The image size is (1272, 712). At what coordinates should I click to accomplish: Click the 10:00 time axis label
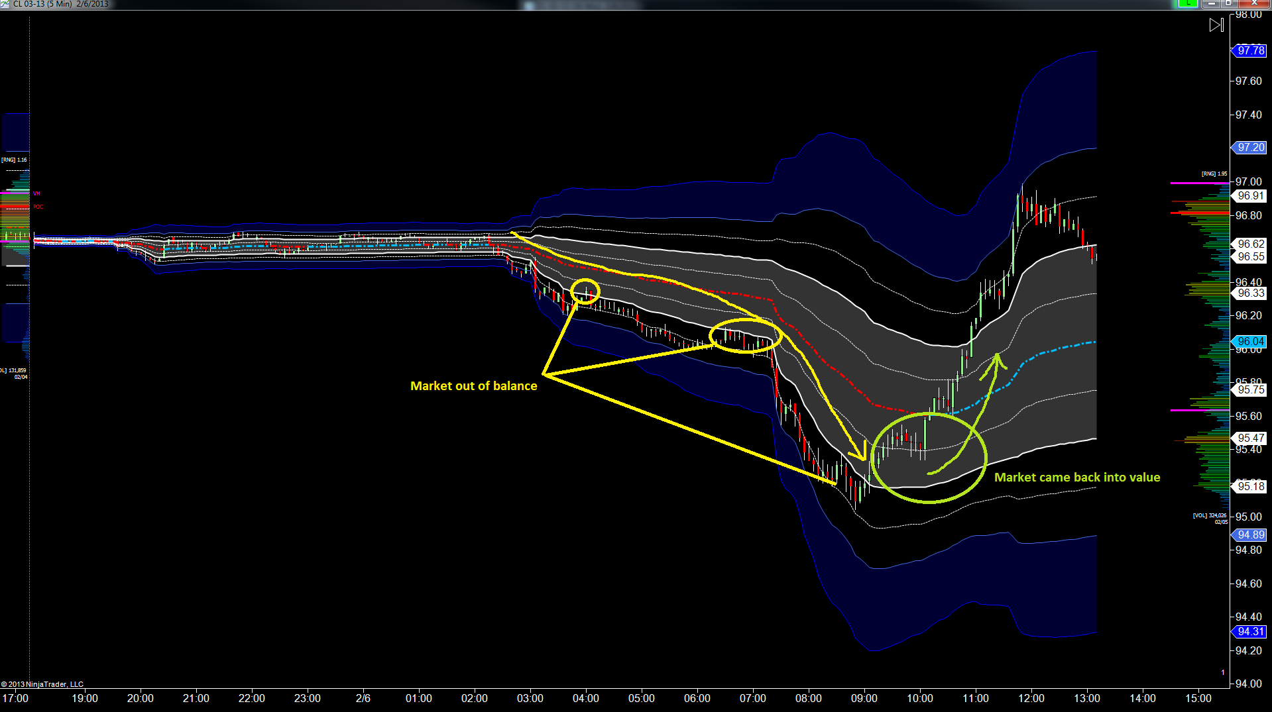(x=920, y=698)
